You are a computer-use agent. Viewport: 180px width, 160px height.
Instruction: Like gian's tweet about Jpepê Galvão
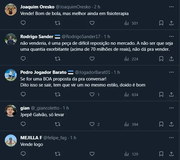tap(92, 124)
